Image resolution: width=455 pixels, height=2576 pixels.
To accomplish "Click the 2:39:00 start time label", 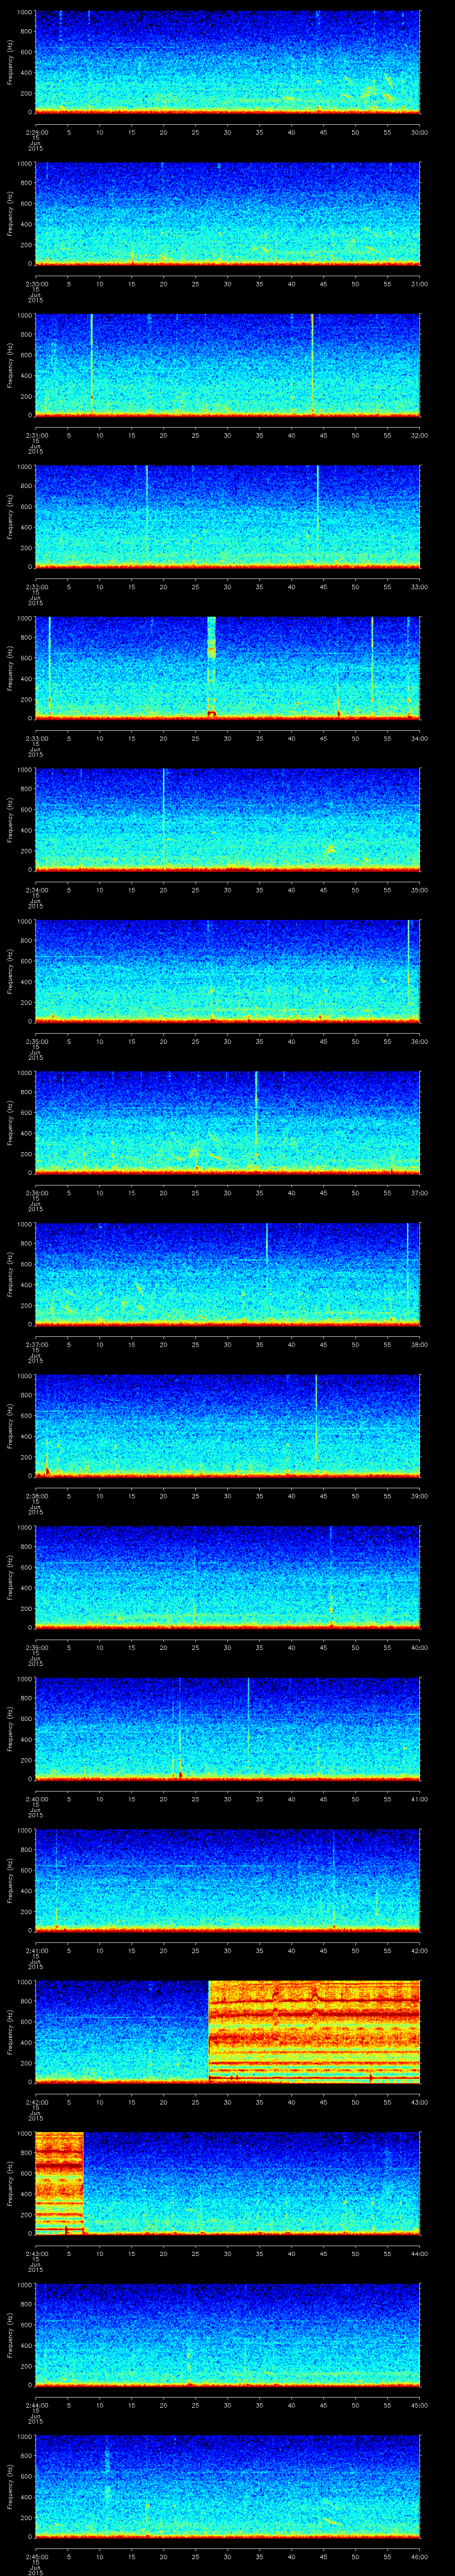I will 37,1647.
